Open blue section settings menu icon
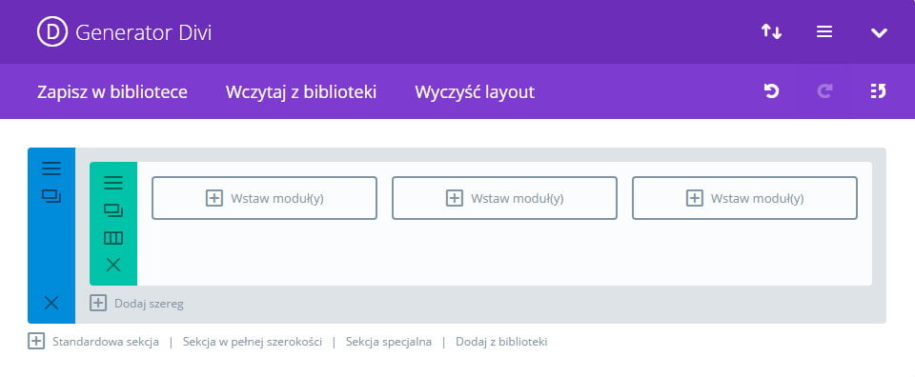Viewport: 915px width, 377px height. coord(51,169)
